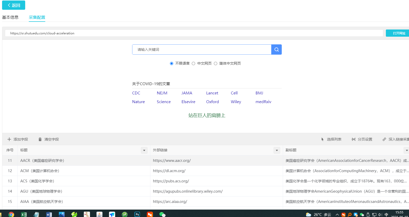Click the 添加字段 plus icon

[x=9, y=139]
